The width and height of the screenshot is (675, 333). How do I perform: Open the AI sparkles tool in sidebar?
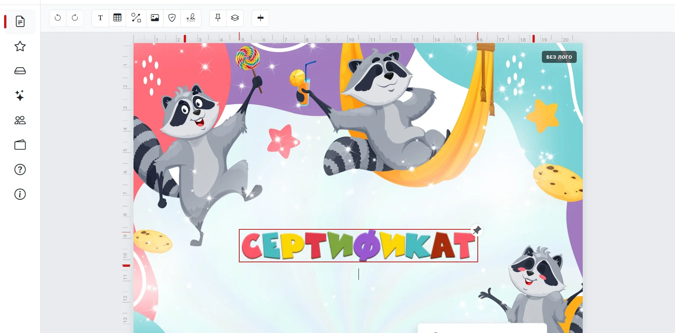(20, 95)
